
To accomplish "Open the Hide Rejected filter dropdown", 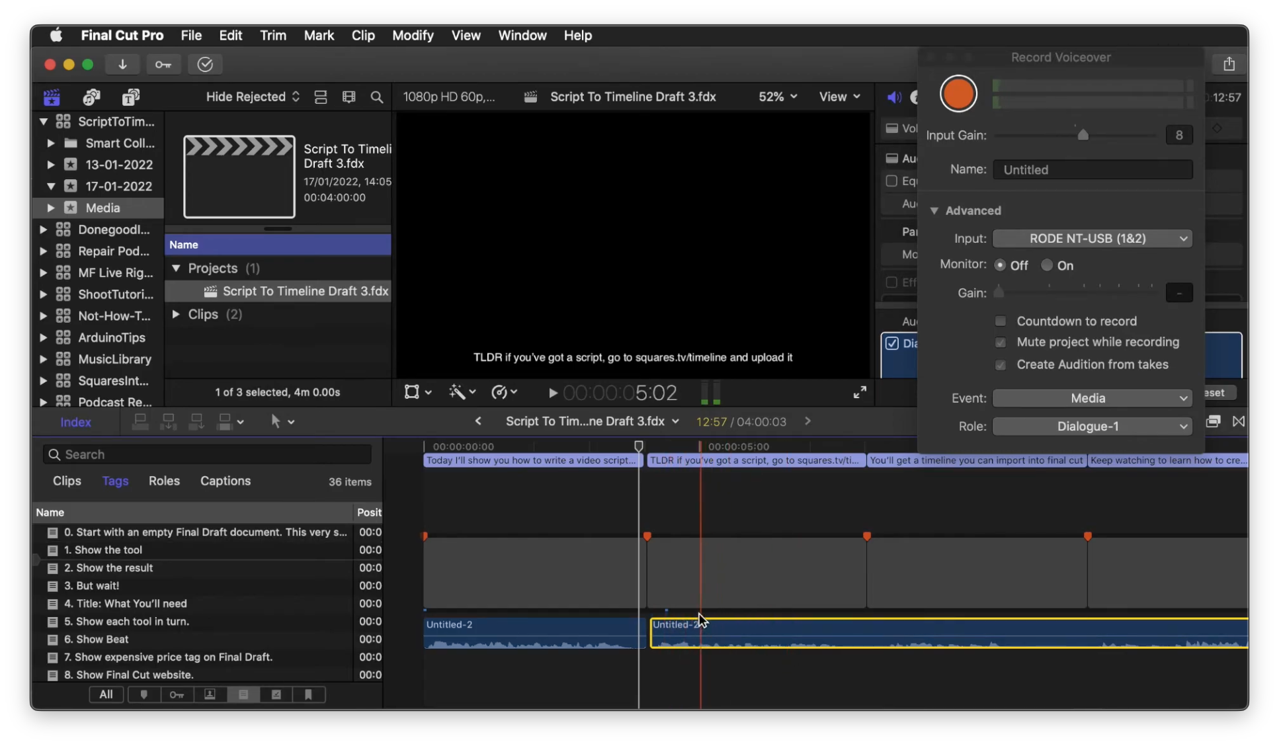I will tap(253, 97).
